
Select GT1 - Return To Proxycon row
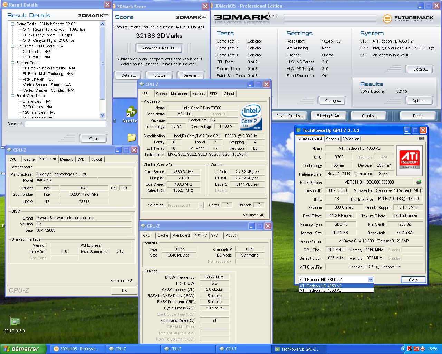point(54,29)
